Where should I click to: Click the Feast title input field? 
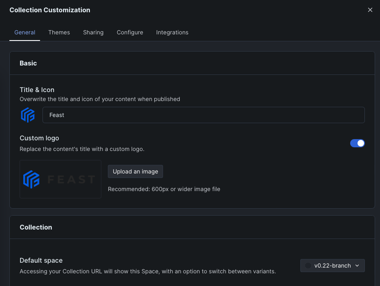(x=203, y=115)
